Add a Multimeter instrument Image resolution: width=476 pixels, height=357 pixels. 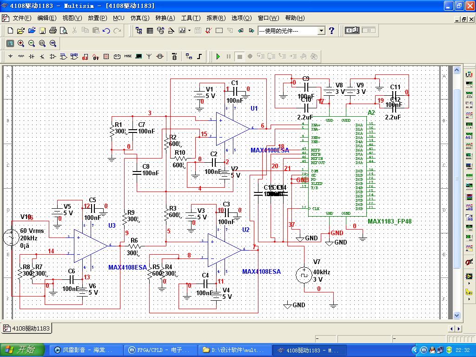[469, 74]
